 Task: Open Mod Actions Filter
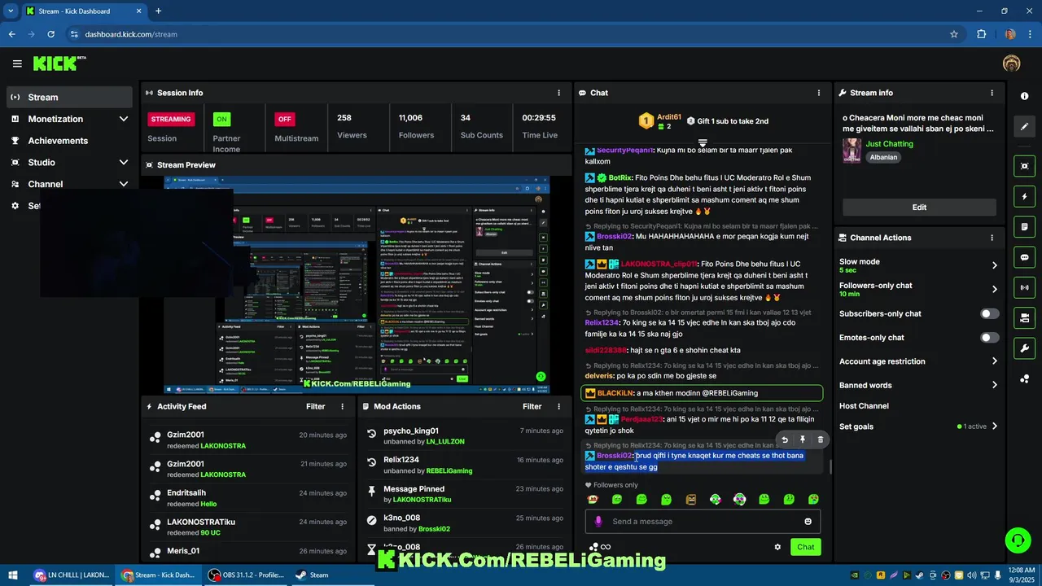pos(532,406)
